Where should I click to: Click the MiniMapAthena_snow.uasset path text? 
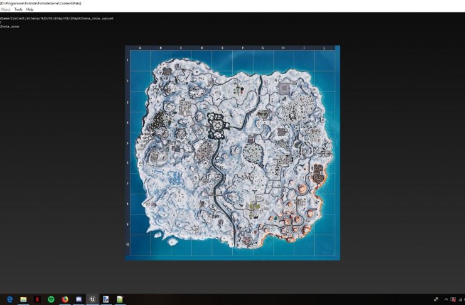click(56, 18)
